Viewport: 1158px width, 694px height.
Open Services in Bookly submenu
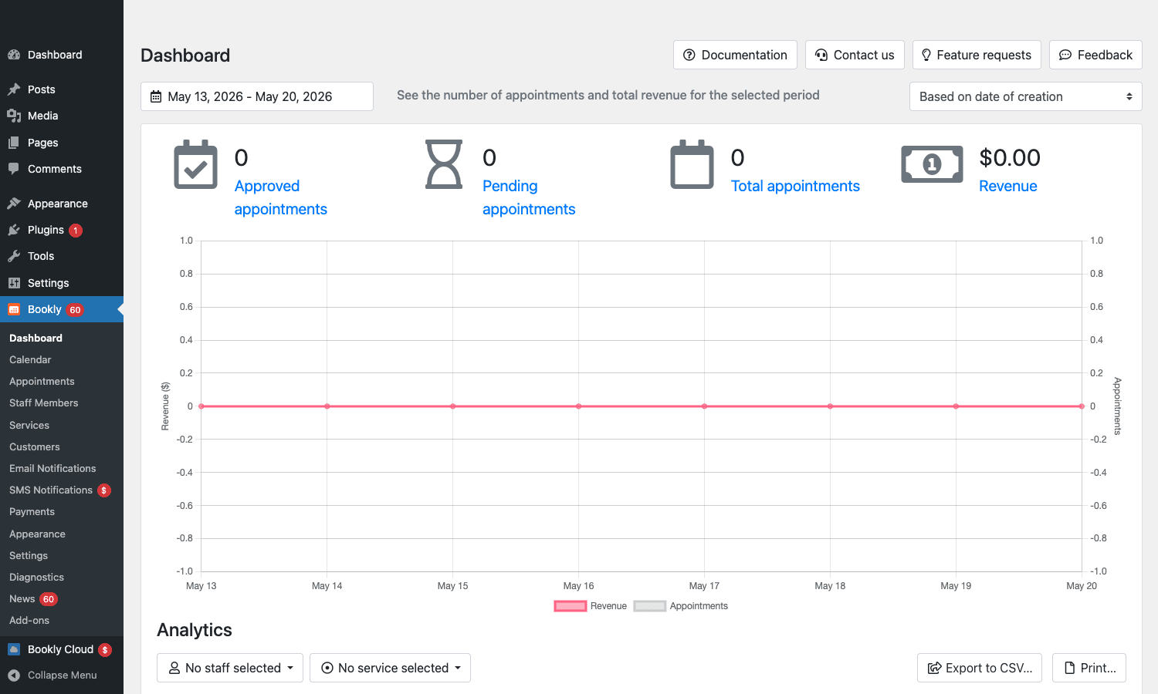29,425
